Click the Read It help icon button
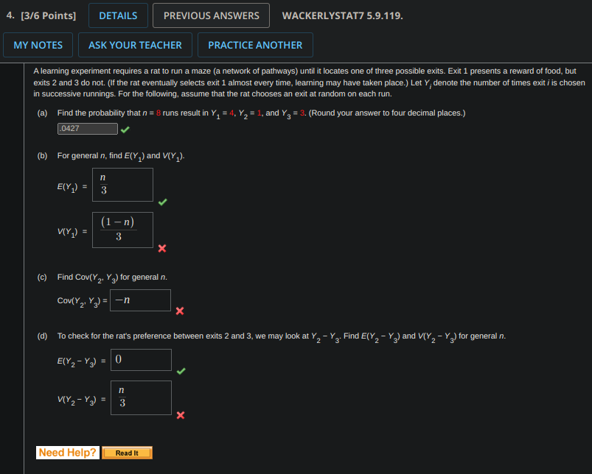 [127, 453]
